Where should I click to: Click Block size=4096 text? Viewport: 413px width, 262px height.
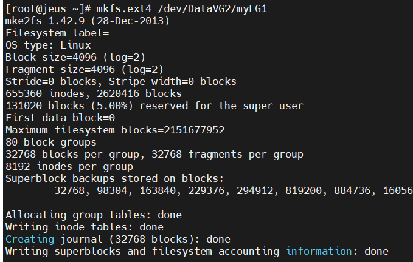click(51, 57)
